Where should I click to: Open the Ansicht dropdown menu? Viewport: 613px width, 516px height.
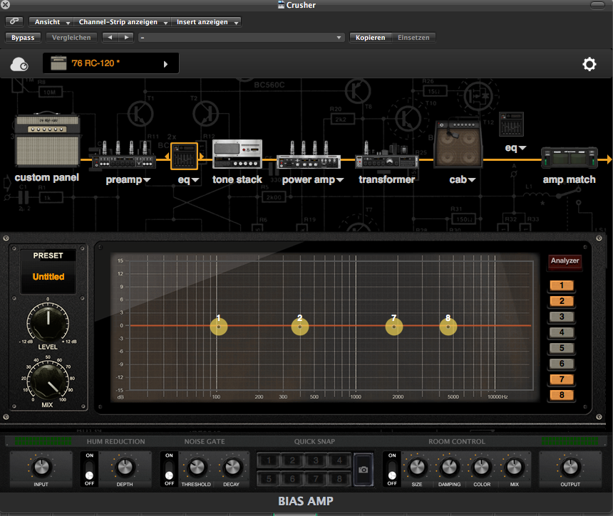tap(51, 22)
